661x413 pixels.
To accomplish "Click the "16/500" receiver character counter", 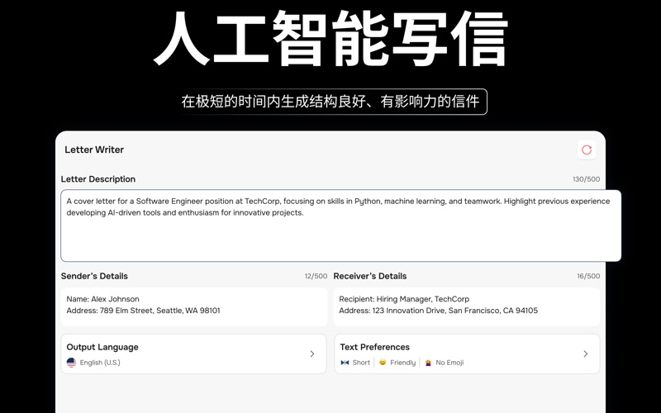I will [x=588, y=276].
